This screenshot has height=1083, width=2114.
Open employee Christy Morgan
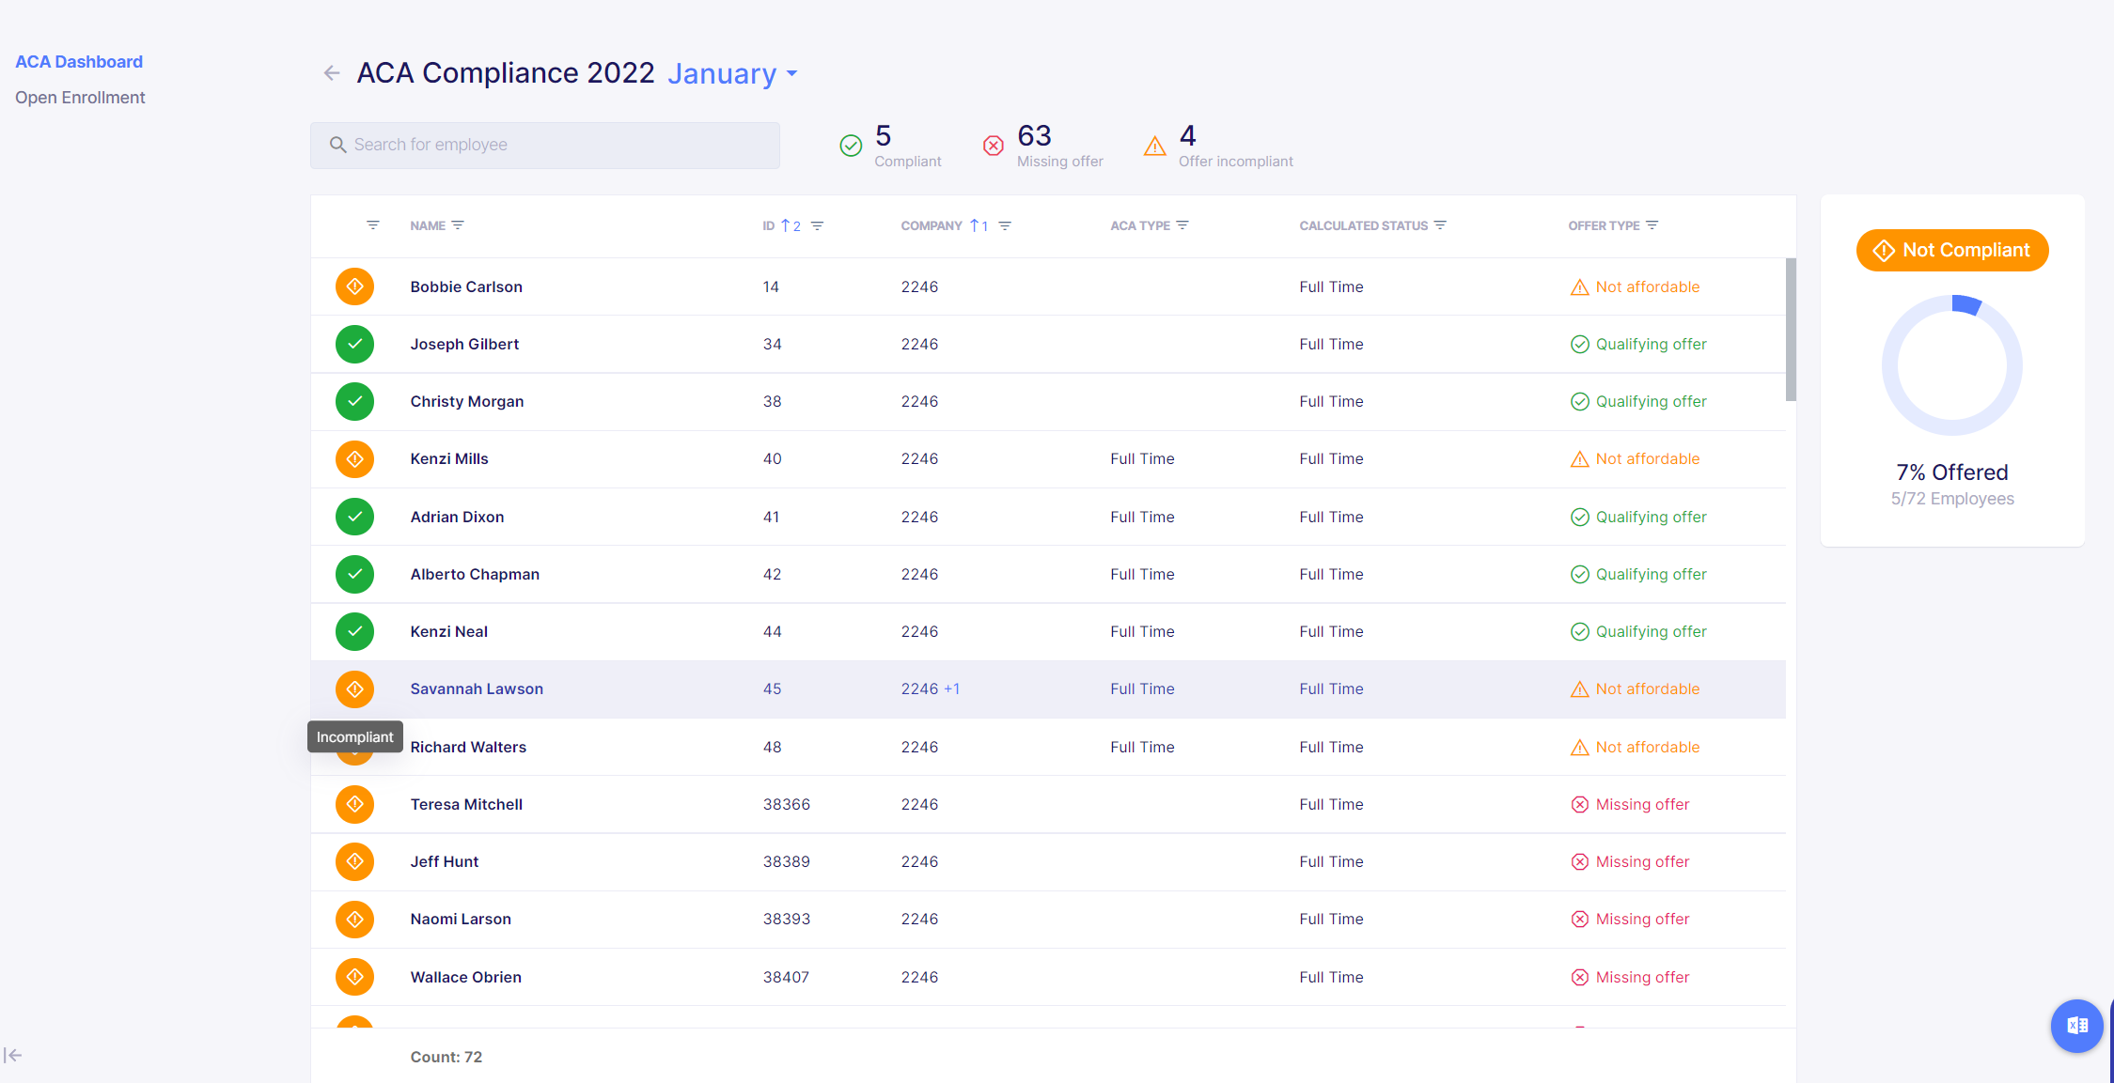[x=467, y=401]
